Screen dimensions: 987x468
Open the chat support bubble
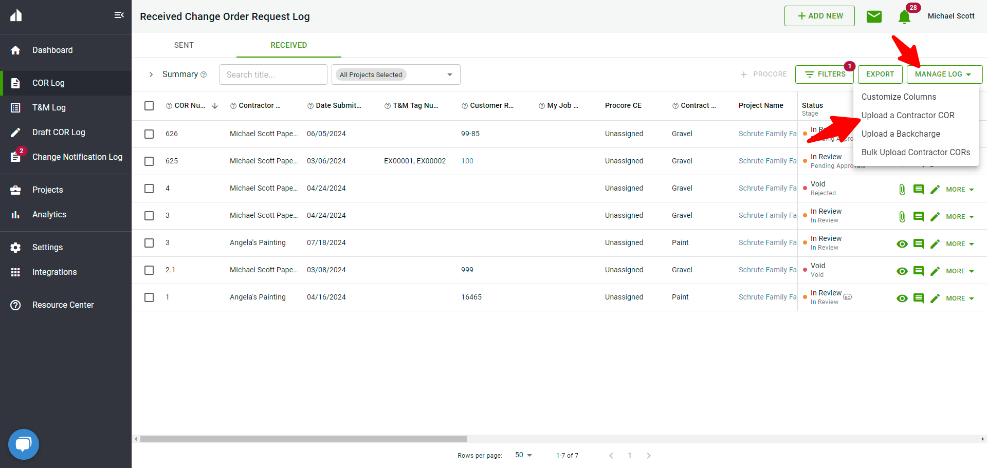coord(23,444)
